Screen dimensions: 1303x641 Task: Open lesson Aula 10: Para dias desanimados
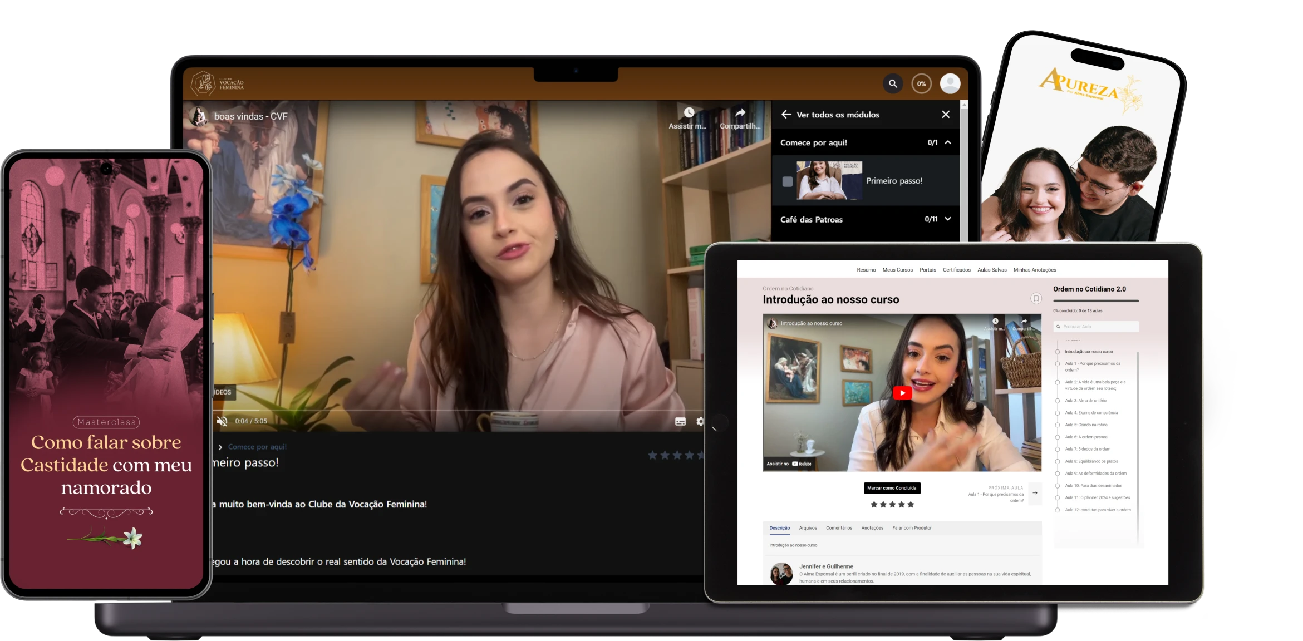(x=1093, y=486)
